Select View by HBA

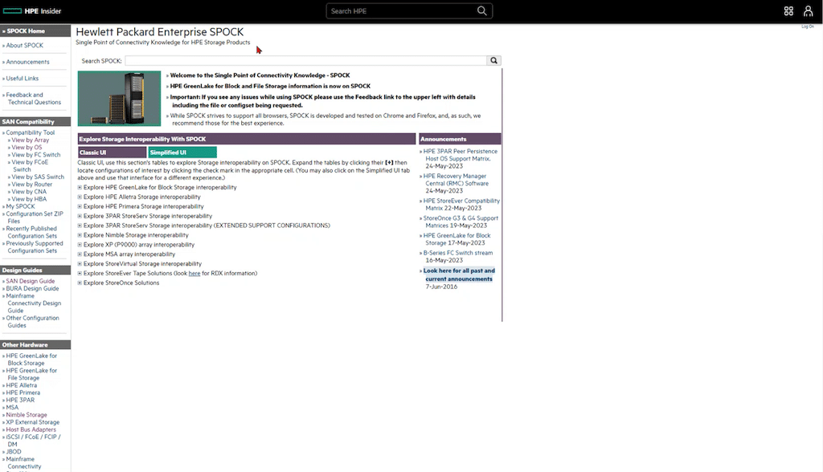click(x=29, y=199)
